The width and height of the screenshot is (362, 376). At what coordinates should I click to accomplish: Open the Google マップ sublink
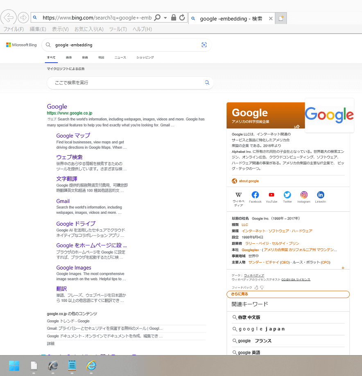pyautogui.click(x=73, y=136)
